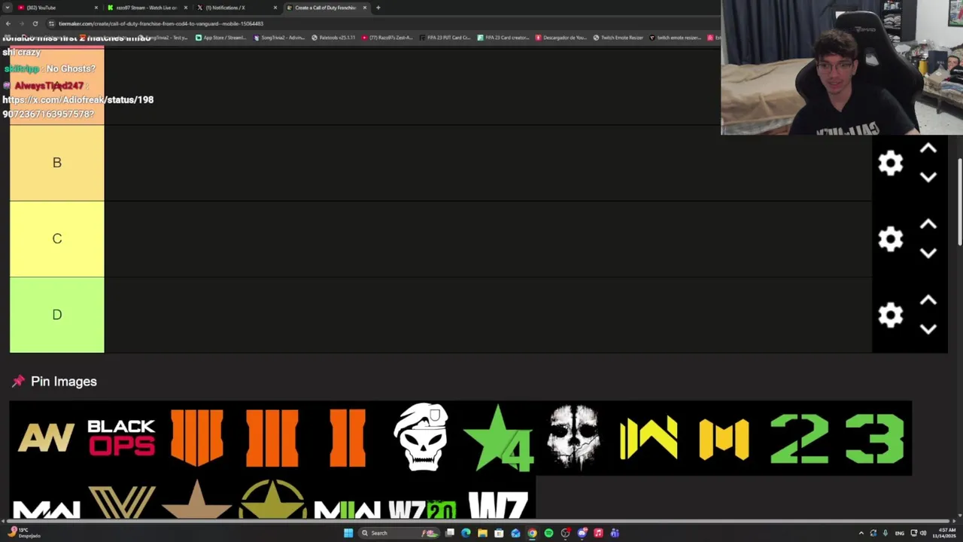
Task: Open File Explorer from the taskbar
Action: point(482,533)
